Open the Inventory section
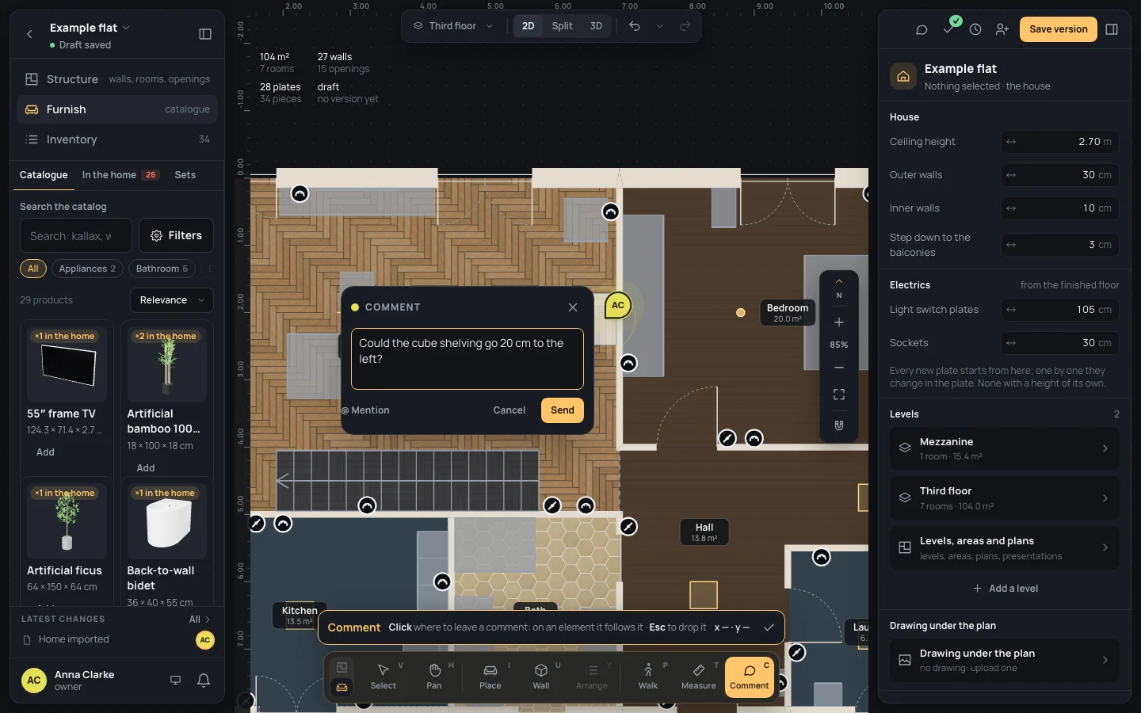The height and width of the screenshot is (713, 1141). point(117,139)
